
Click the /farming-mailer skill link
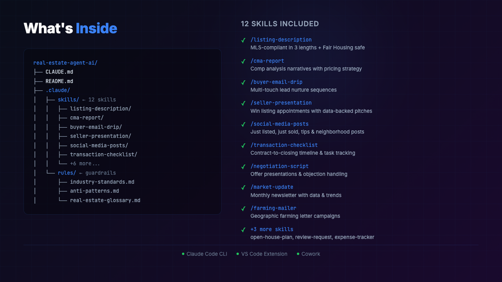(273, 208)
